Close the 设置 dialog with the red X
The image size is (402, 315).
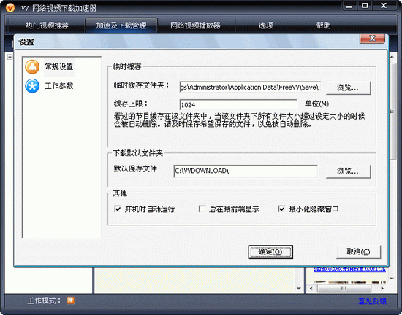pos(372,39)
